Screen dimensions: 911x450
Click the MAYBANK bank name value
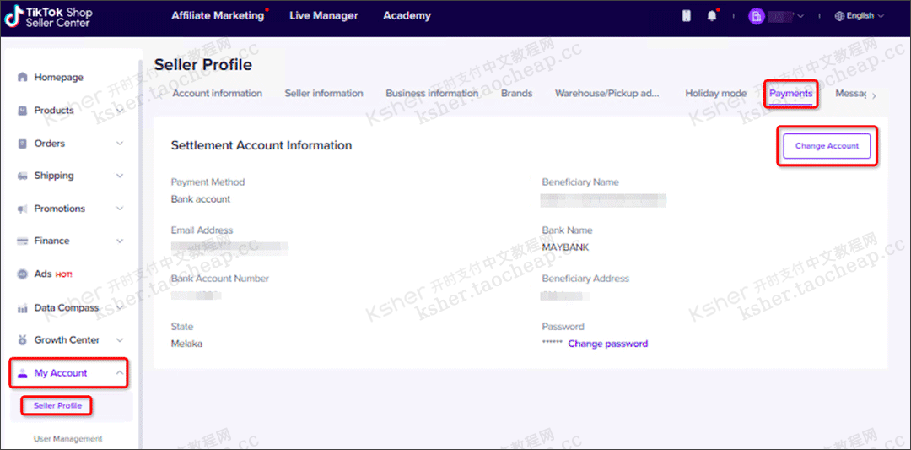[565, 247]
